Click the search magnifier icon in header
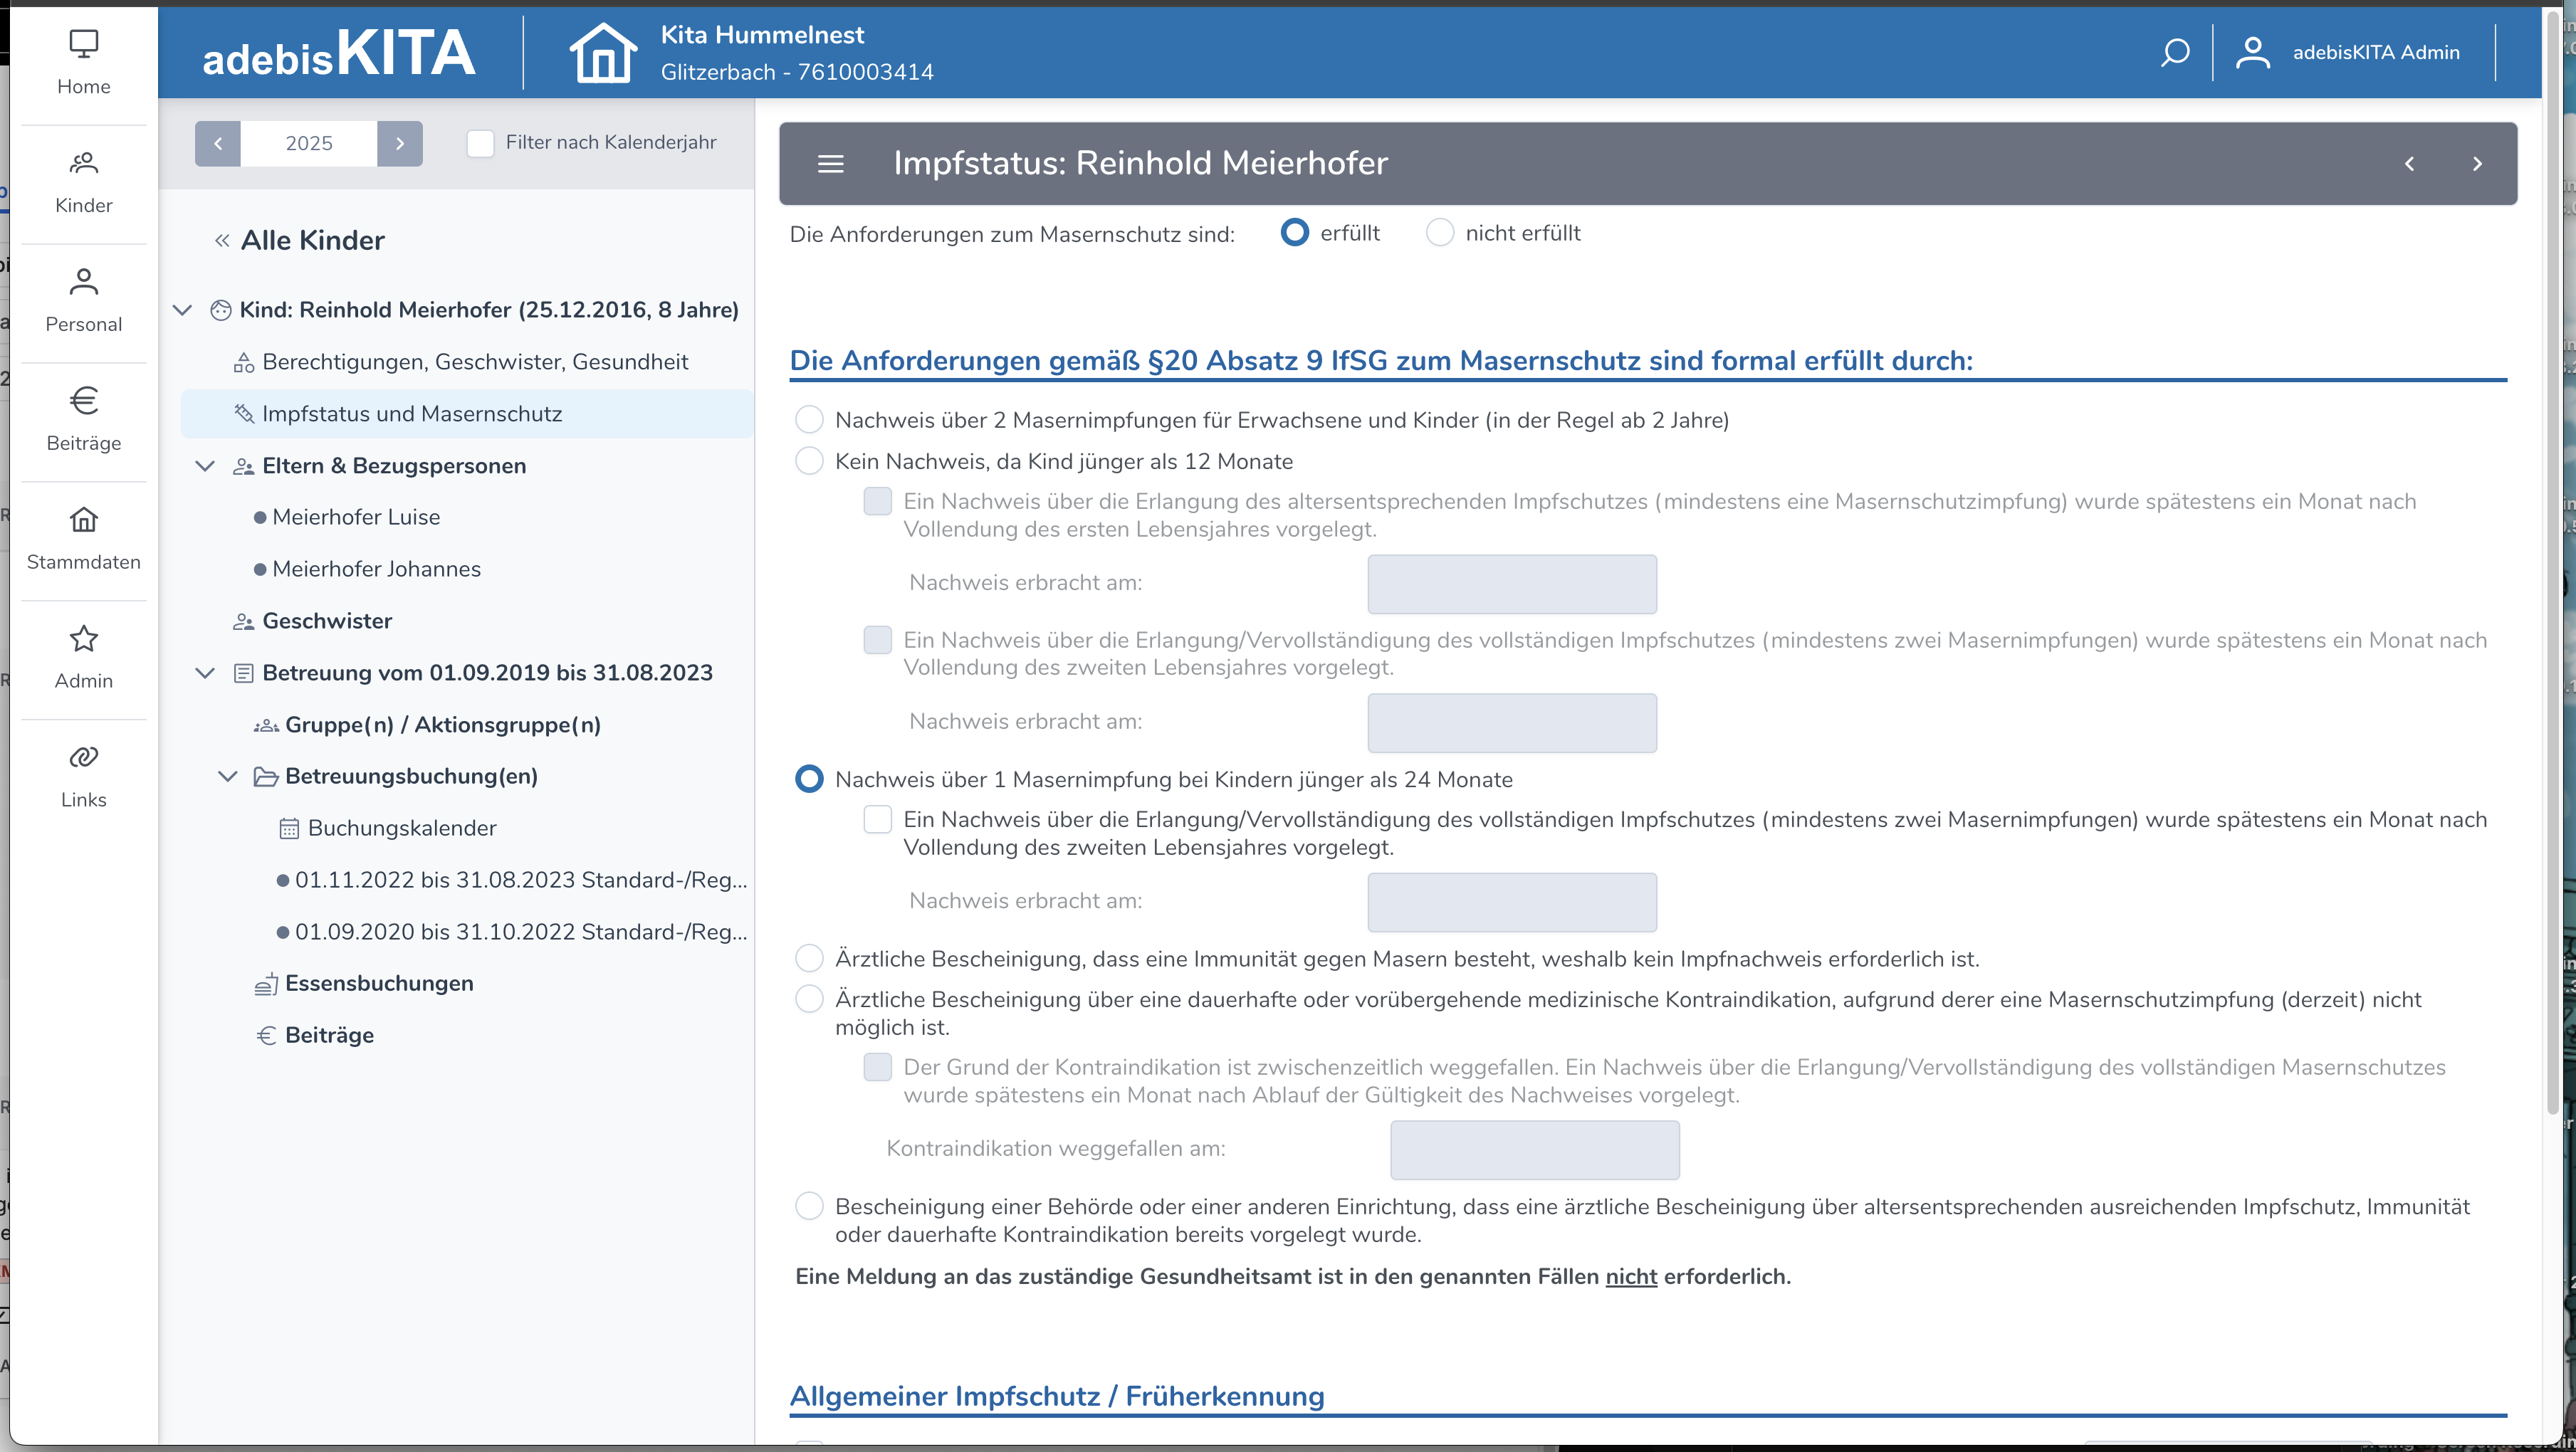Screen dimensions: 2576x1452 2175,52
